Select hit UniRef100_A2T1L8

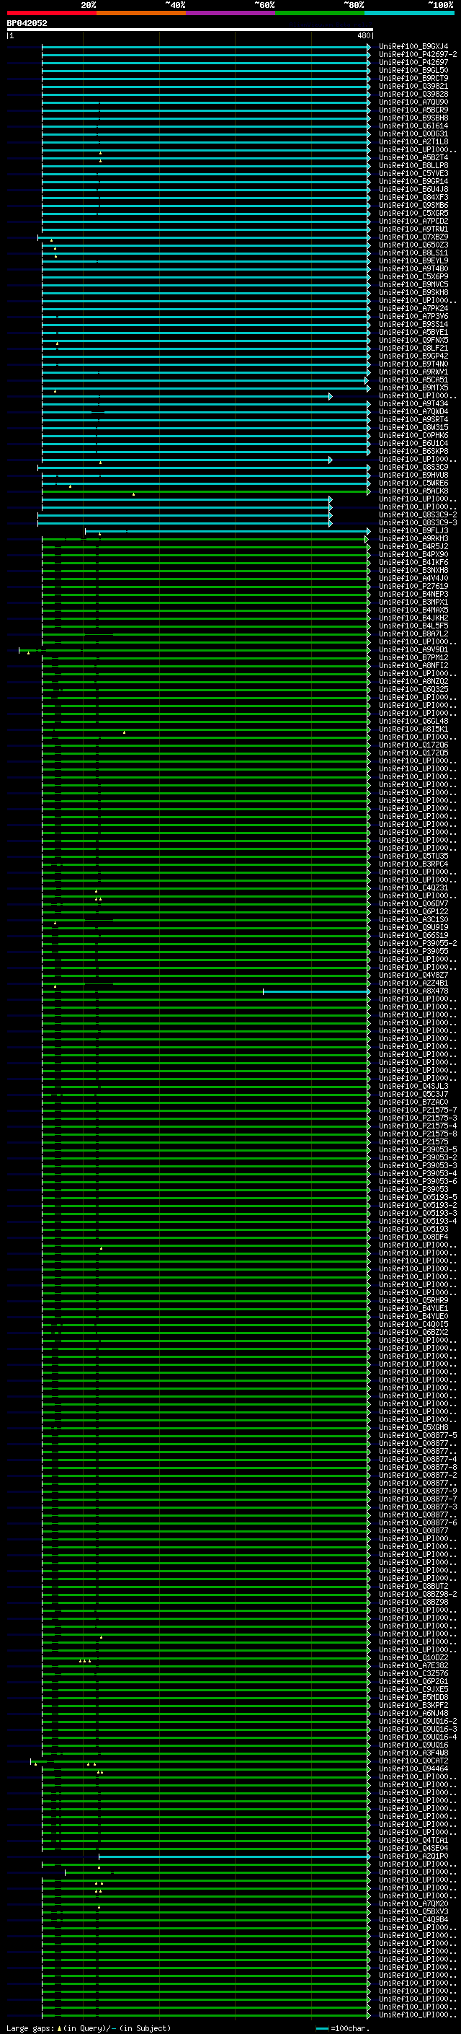tap(413, 141)
